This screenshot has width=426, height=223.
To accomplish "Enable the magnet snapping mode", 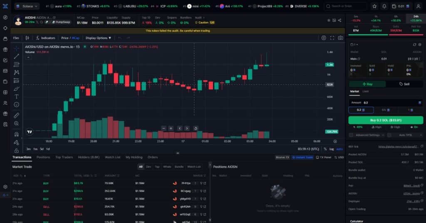I will click(17, 134).
